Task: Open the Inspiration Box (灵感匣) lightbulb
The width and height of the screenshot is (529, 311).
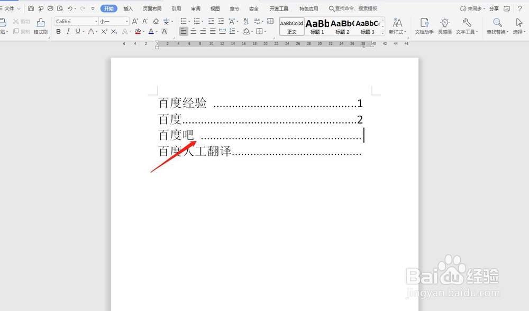Action: pyautogui.click(x=445, y=26)
